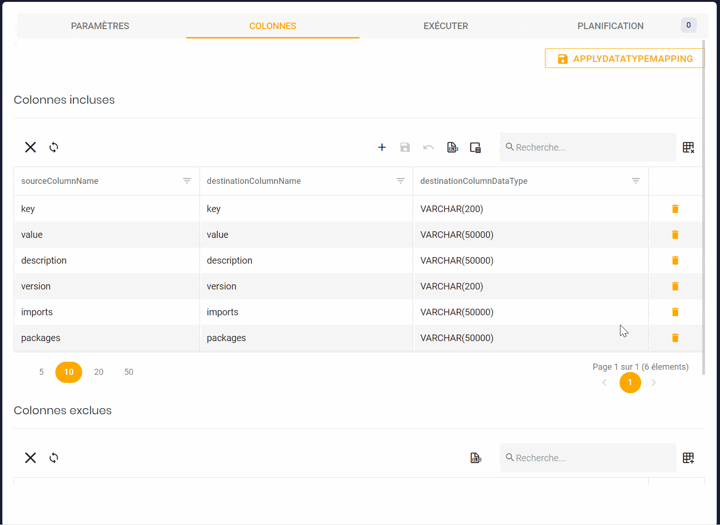Delete the key row

click(675, 209)
